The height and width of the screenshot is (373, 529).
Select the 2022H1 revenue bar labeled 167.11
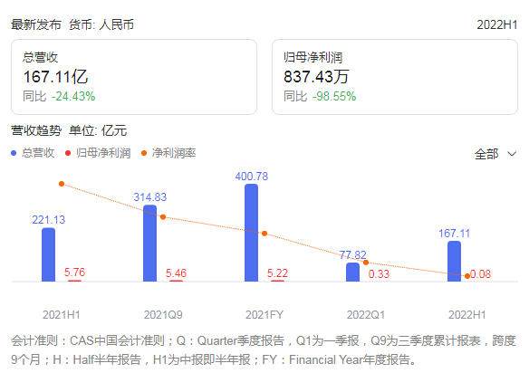(454, 261)
